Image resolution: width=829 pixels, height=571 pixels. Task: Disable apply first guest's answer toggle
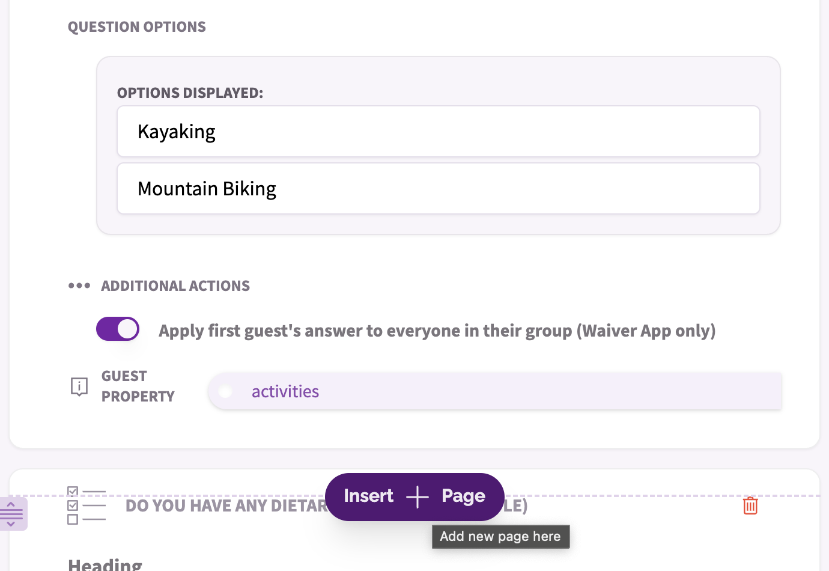118,329
